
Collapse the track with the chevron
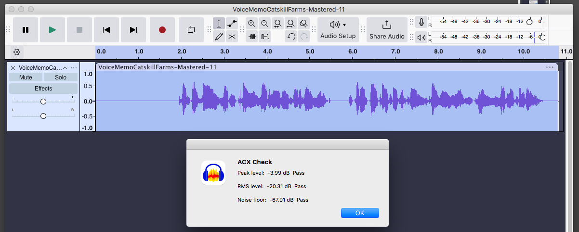click(x=65, y=68)
